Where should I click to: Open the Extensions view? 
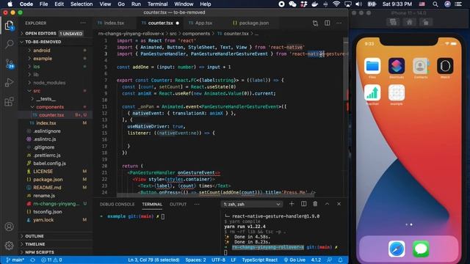pos(10,101)
